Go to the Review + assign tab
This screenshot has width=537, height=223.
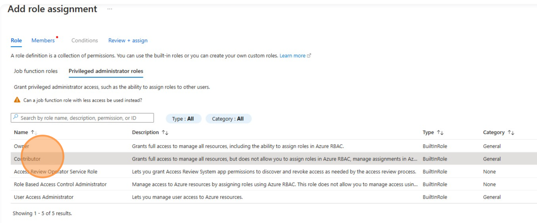[x=128, y=40]
